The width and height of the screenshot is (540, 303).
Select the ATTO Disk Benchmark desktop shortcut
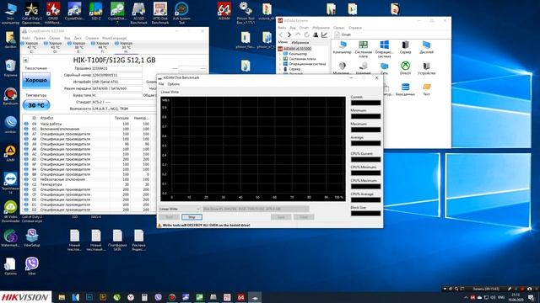pyautogui.click(x=160, y=13)
